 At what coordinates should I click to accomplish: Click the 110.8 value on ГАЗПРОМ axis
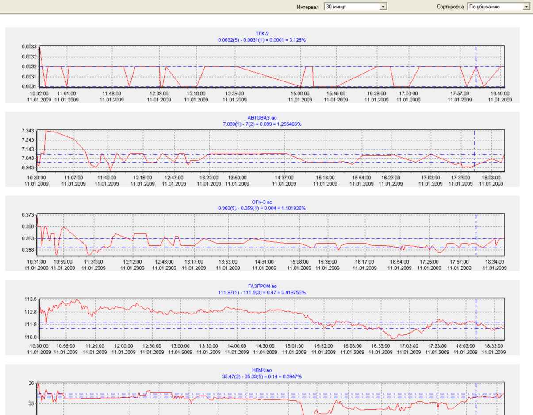tap(30, 337)
